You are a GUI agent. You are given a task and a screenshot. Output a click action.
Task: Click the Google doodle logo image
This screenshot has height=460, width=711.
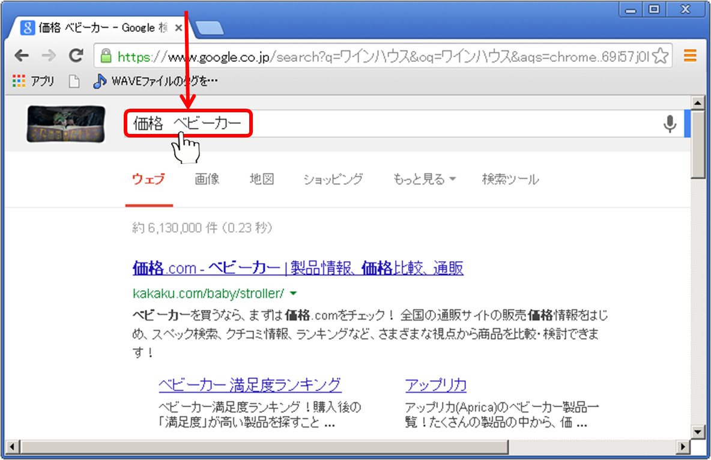(66, 123)
